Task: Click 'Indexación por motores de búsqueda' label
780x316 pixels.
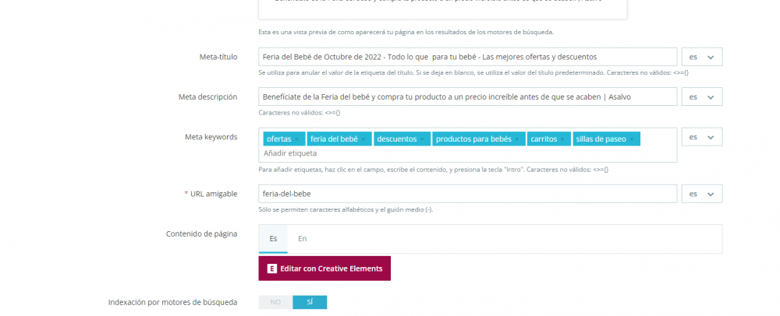Action: point(172,302)
